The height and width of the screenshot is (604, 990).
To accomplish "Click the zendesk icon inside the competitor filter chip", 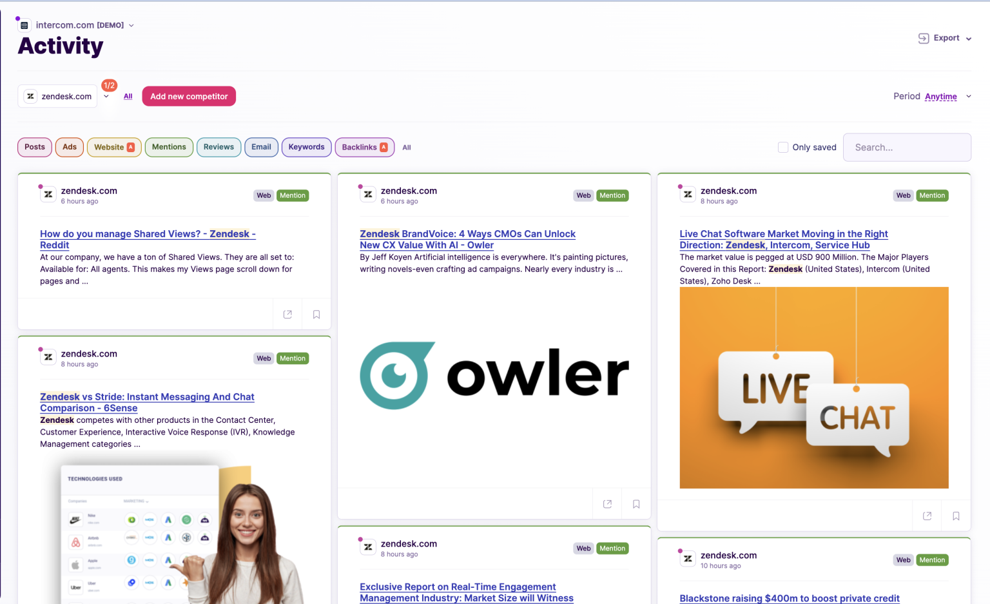I will (30, 96).
